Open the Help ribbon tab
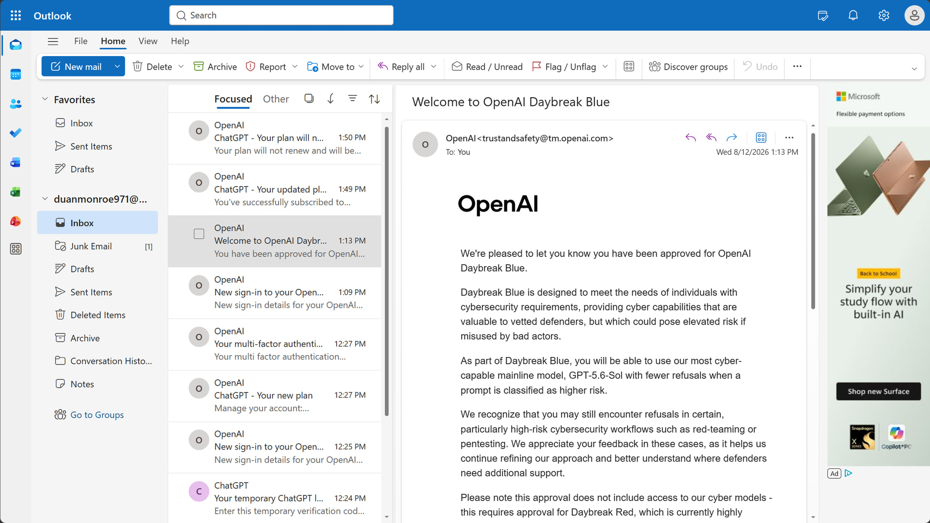This screenshot has height=523, width=930. tap(180, 41)
